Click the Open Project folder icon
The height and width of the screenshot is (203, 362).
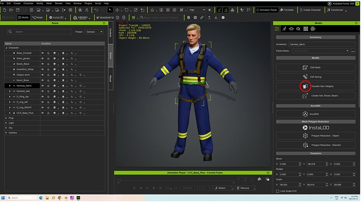pos(11,10)
